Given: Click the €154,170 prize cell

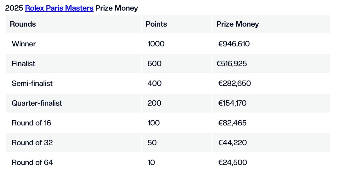Looking at the screenshot, I should pos(232,103).
